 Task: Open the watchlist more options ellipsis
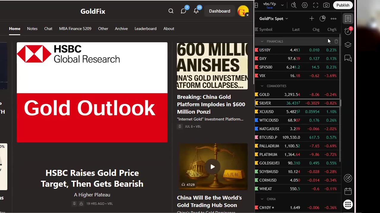(334, 19)
